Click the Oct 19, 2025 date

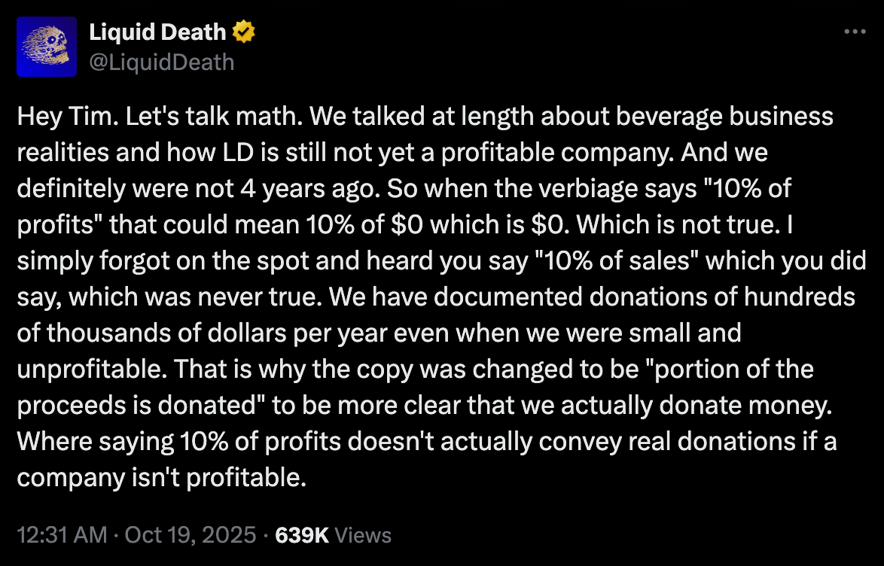pyautogui.click(x=191, y=534)
